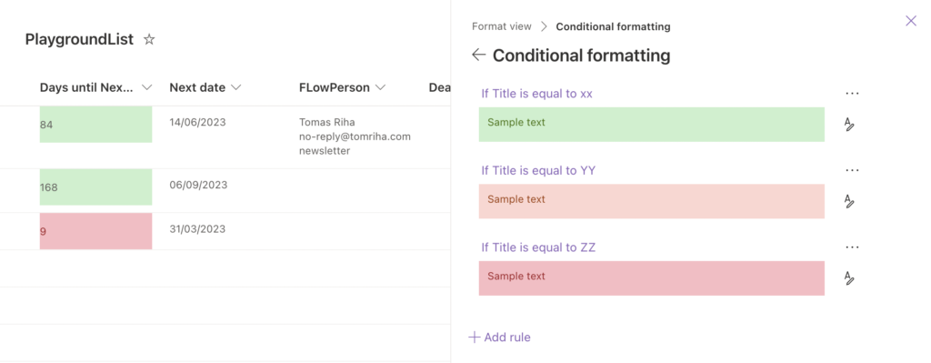Go back using the left arrow icon
This screenshot has height=363, width=931.
click(478, 55)
